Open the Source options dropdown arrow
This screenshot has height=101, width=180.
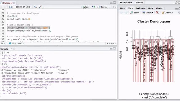click(109, 7)
